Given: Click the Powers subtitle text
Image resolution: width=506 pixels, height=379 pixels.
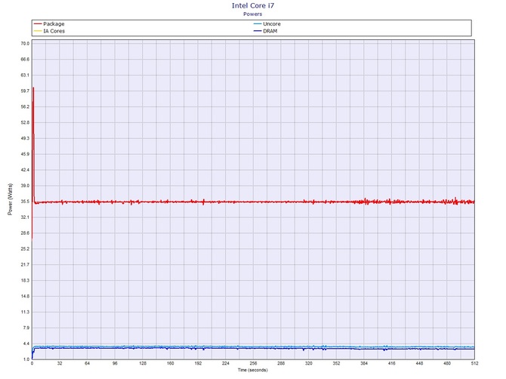Looking at the screenshot, I should (253, 14).
